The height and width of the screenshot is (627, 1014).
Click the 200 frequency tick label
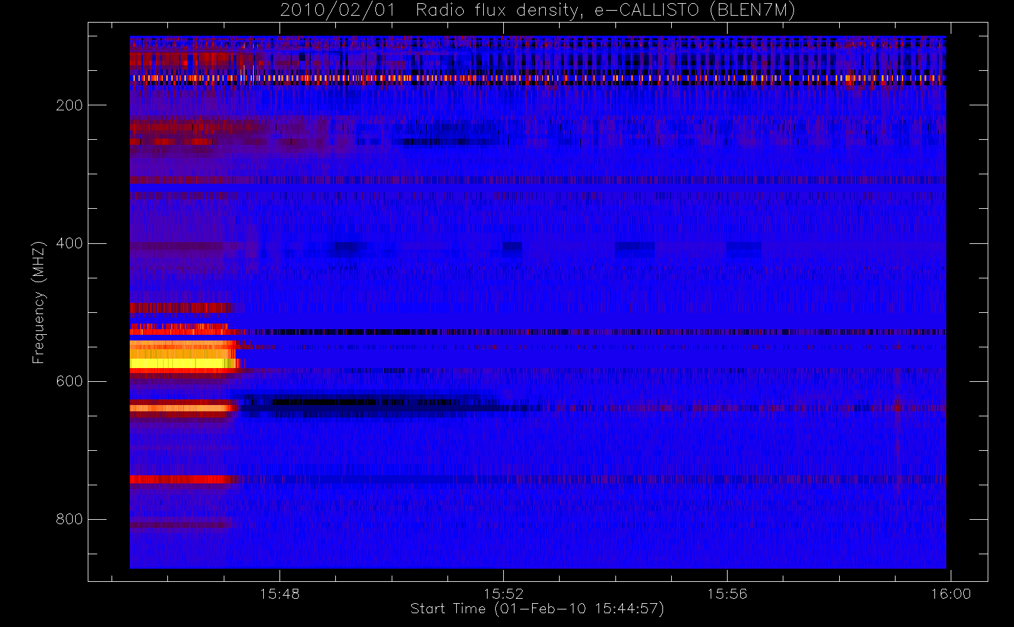tap(69, 105)
